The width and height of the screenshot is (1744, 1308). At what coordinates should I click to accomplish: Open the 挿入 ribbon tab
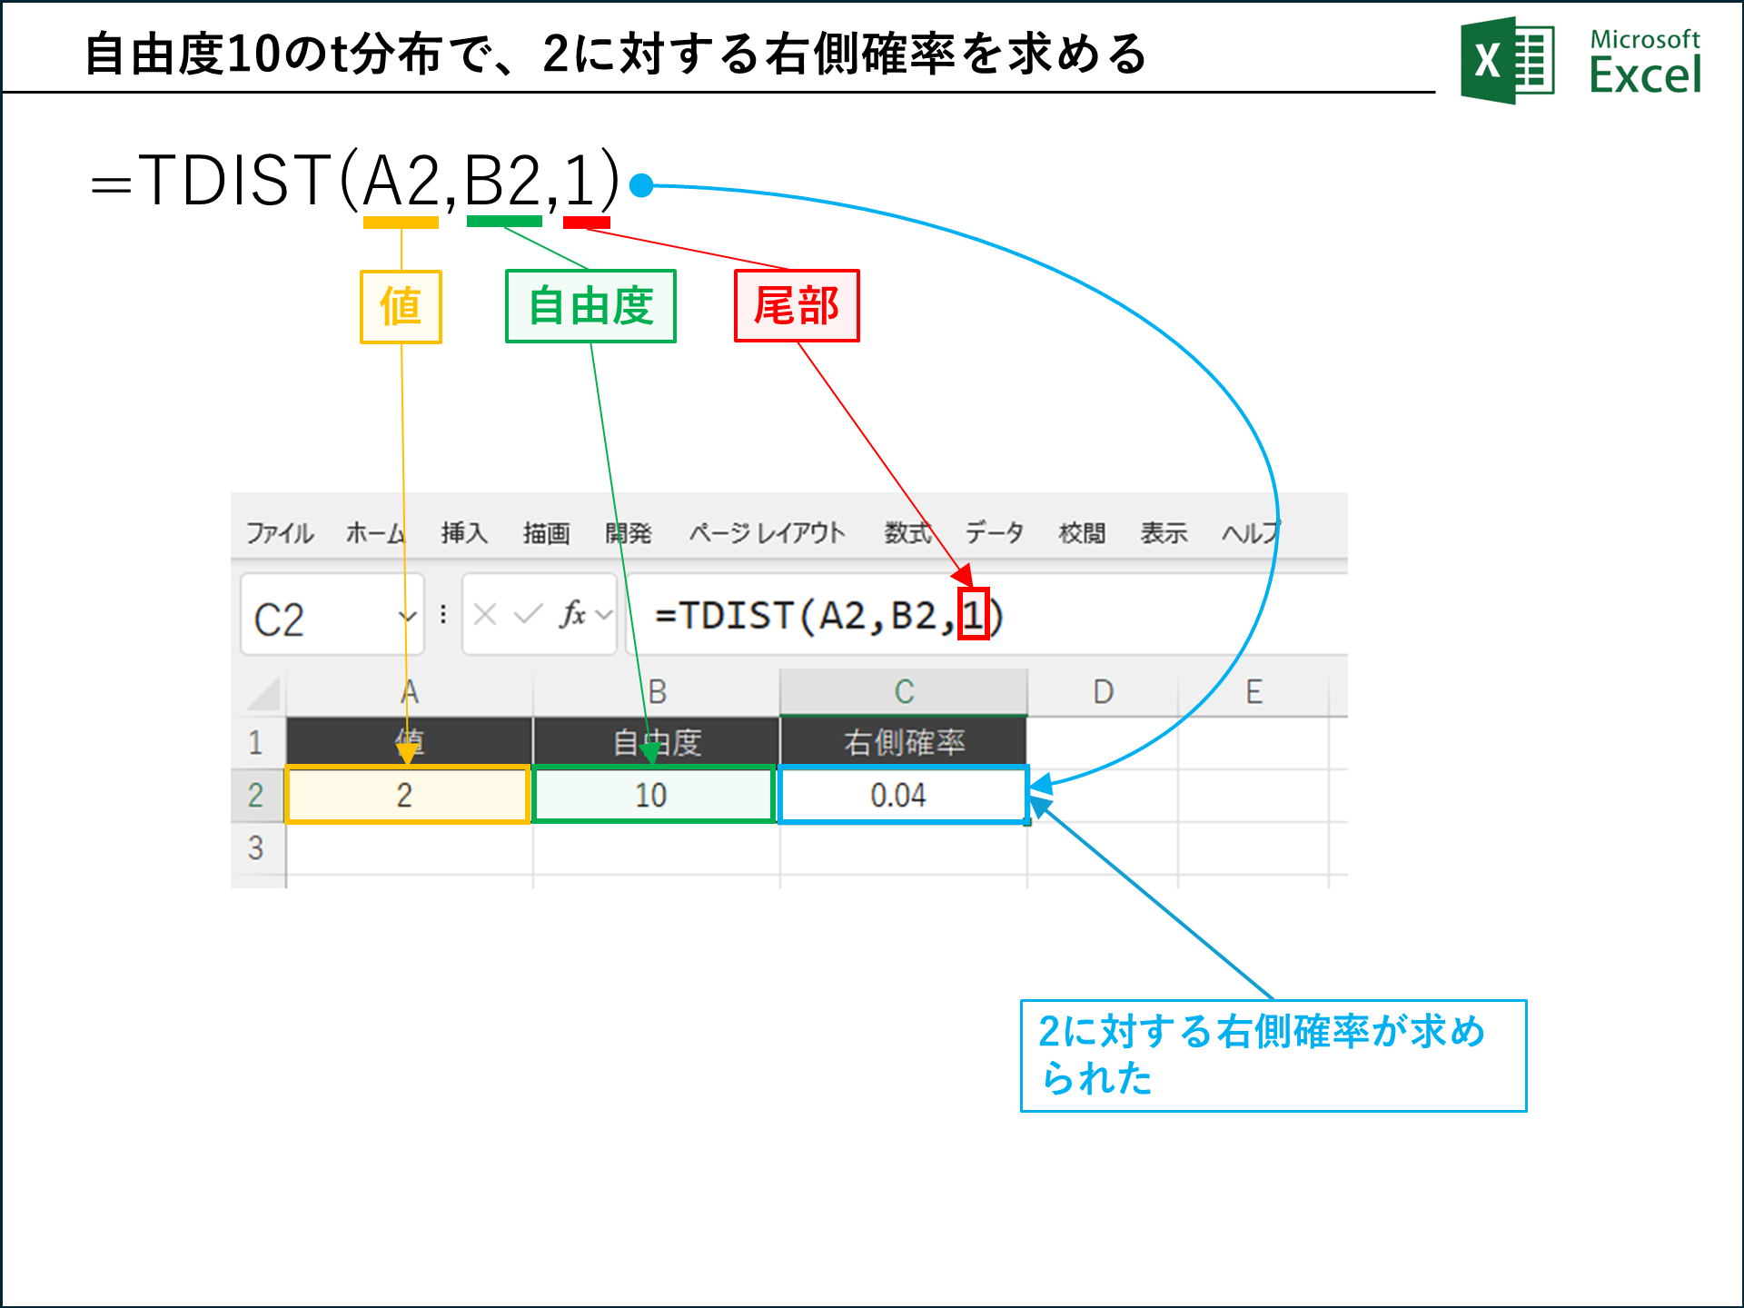[x=464, y=533]
